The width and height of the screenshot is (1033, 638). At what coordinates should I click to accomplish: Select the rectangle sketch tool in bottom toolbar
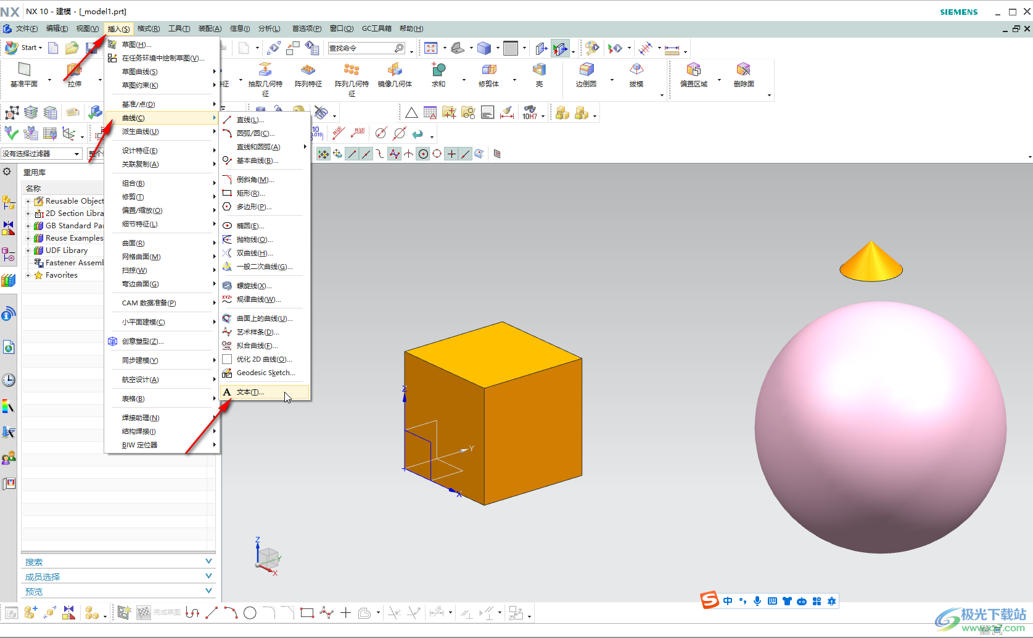point(307,613)
